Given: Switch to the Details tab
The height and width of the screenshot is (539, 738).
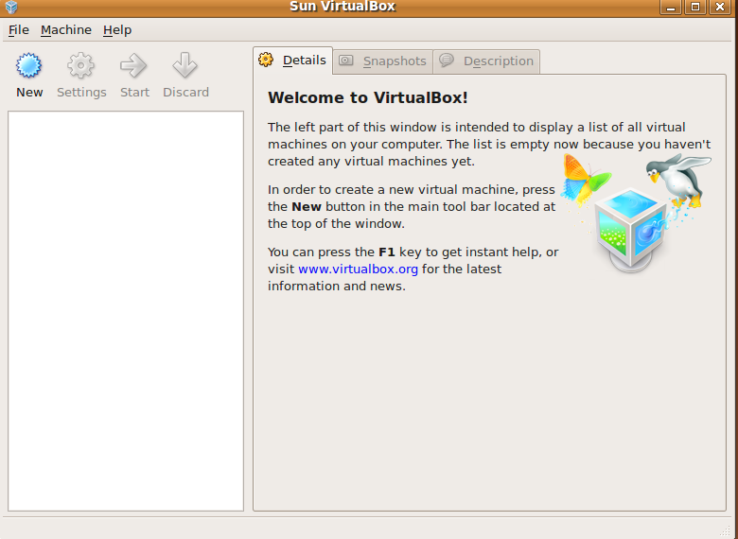Looking at the screenshot, I should pos(293,61).
